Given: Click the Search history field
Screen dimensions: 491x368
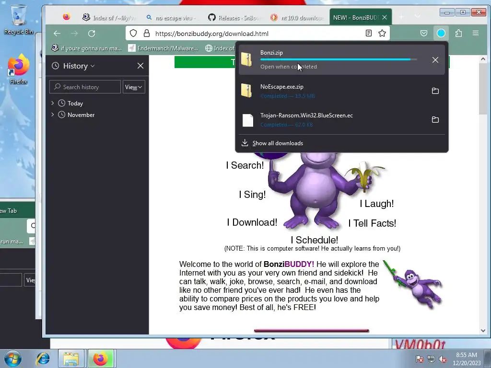Looking at the screenshot, I should tap(85, 87).
